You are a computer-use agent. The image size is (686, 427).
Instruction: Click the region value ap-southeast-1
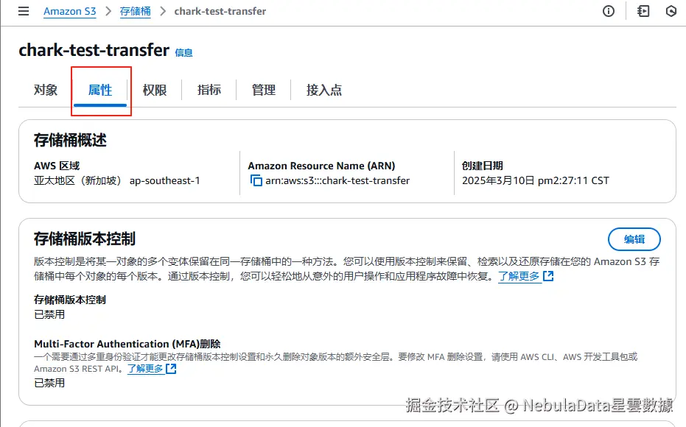tap(164, 180)
